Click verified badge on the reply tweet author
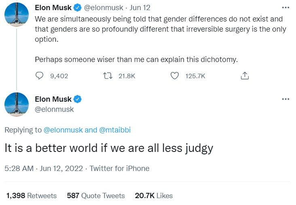296x205 pixels. coord(77,99)
